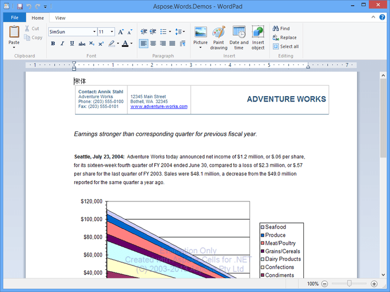
Task: Expand the Picture options arrow
Action: point(200,47)
